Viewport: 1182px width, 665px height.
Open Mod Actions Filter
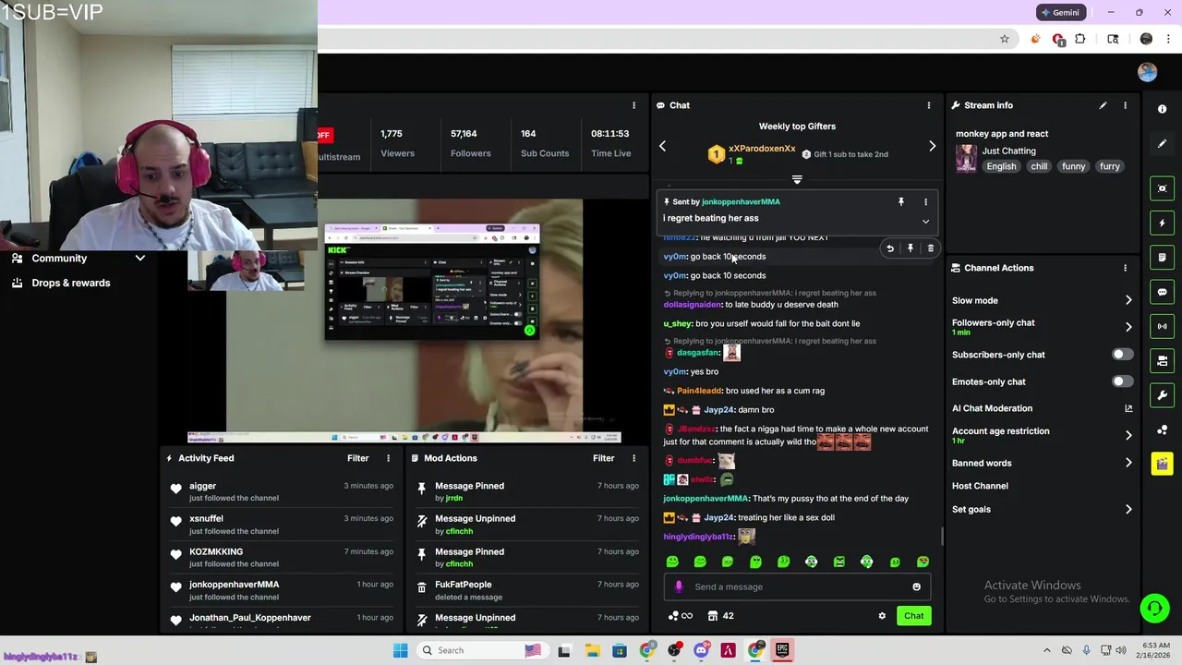(x=603, y=458)
